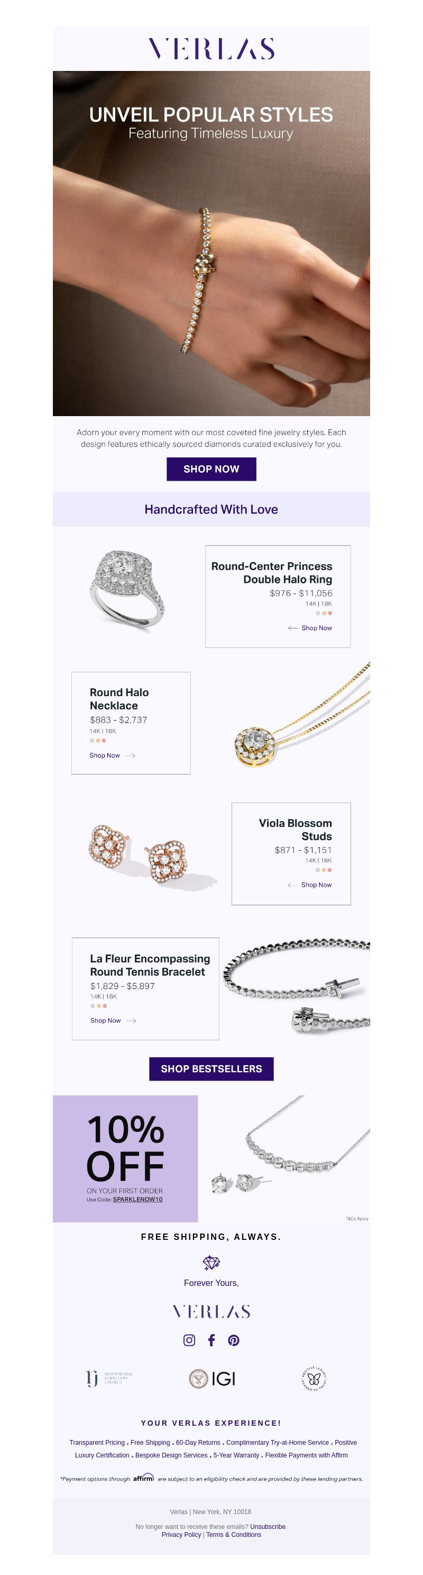Click the SHOP BESTSELLERS button

[x=211, y=1069]
